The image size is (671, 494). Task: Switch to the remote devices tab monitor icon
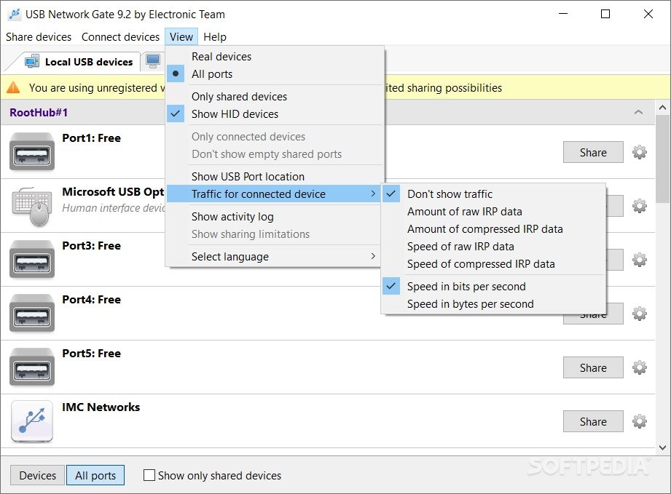(153, 61)
